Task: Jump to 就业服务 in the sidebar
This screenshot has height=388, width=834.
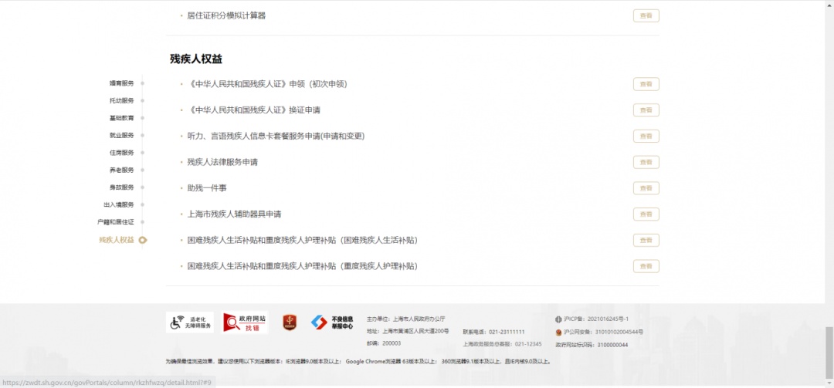Action: coord(122,136)
